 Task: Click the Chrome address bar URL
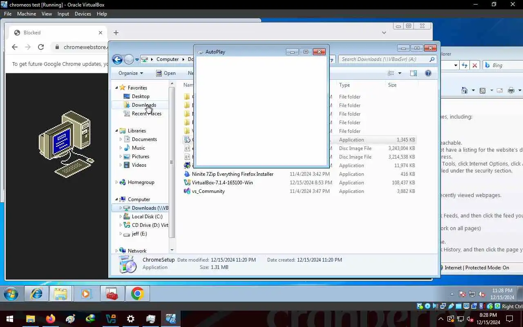click(85, 47)
